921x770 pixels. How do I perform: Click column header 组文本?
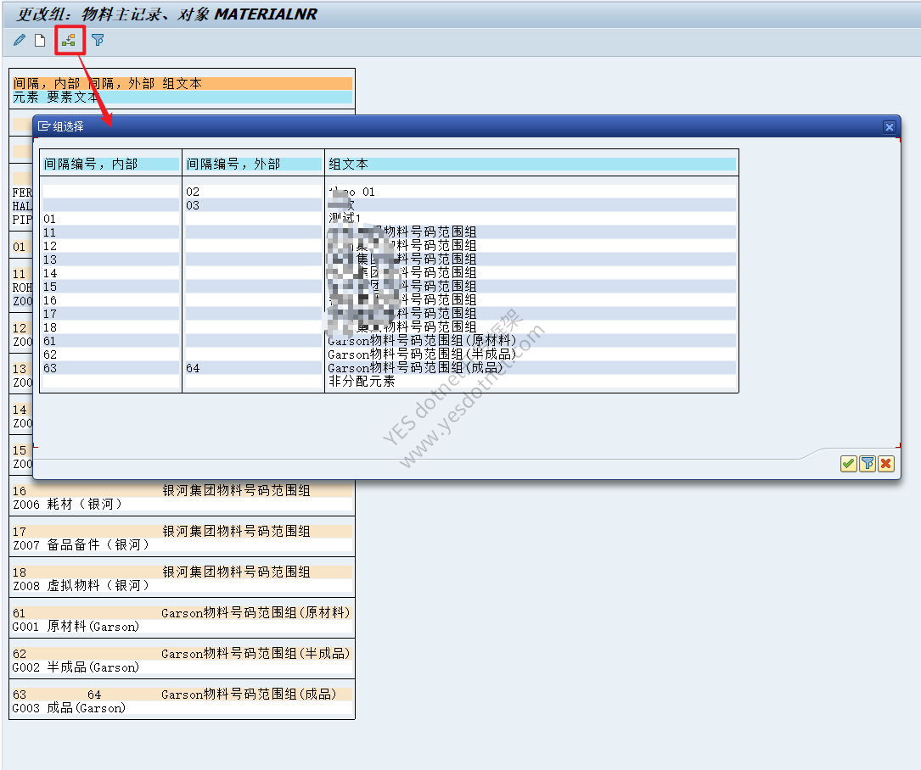click(531, 165)
